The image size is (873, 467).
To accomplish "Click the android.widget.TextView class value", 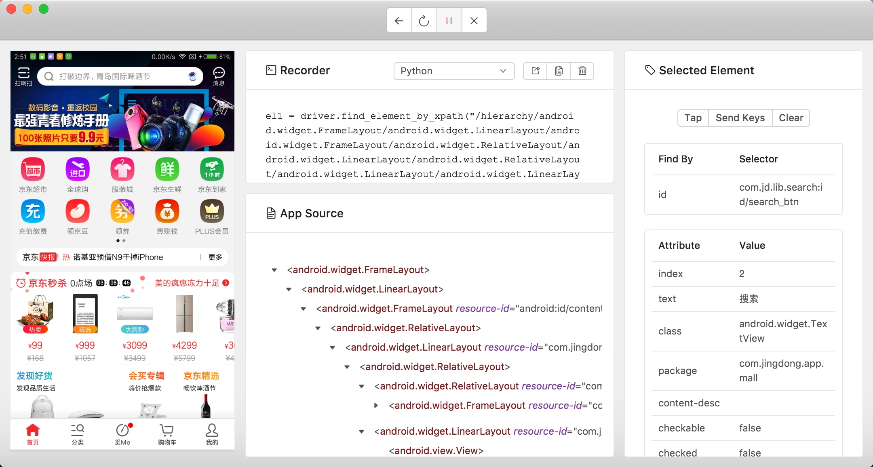I will [783, 331].
